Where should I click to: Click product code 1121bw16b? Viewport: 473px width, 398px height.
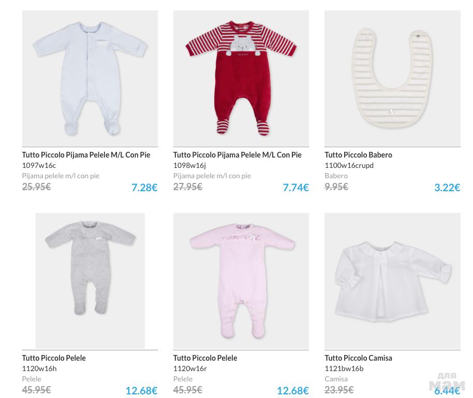pos(344,368)
